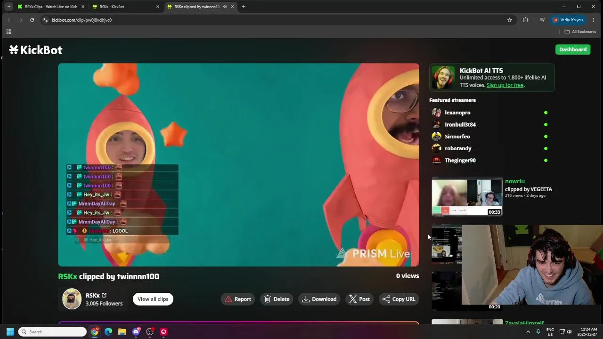The height and width of the screenshot is (339, 603).
Task: Click the taskbar Search box
Action: (53, 332)
